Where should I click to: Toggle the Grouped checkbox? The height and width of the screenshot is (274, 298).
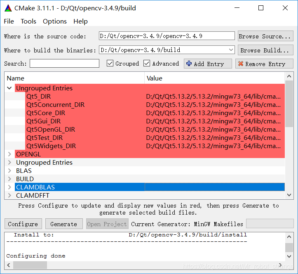pos(122,64)
